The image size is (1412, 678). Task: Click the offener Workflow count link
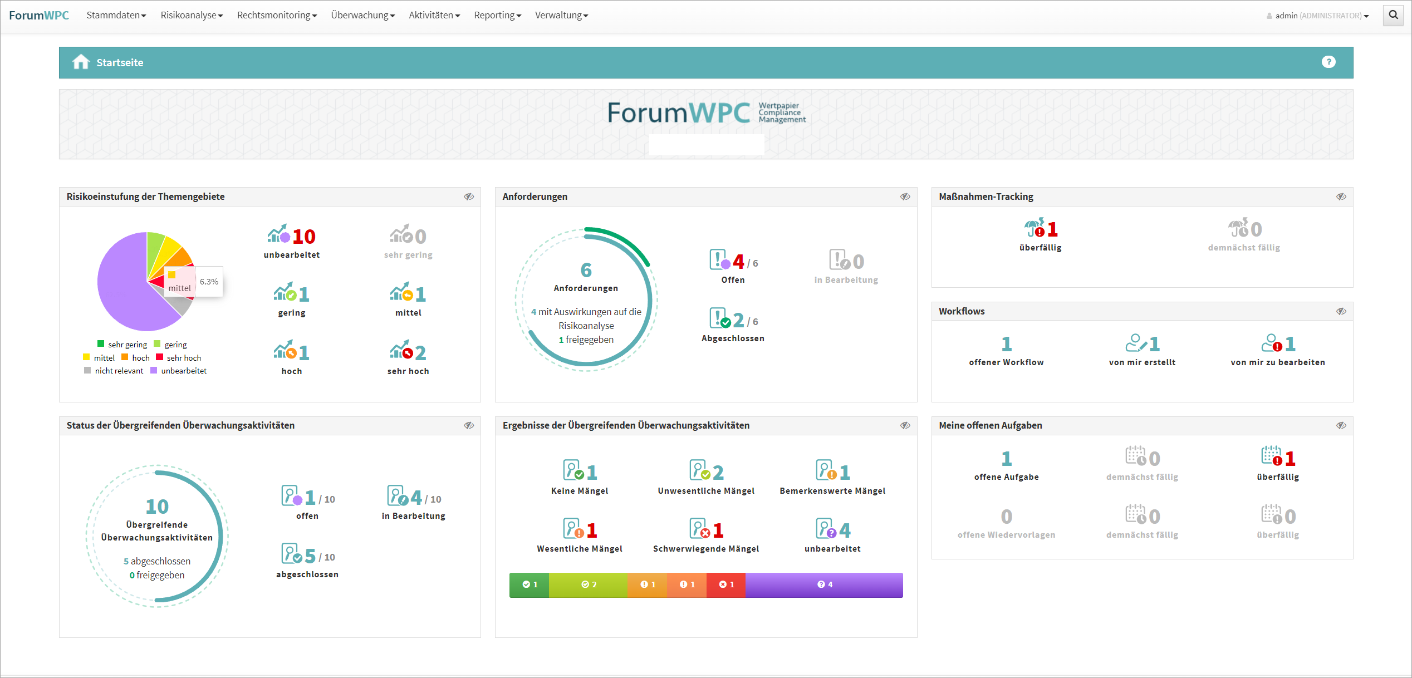[1006, 343]
